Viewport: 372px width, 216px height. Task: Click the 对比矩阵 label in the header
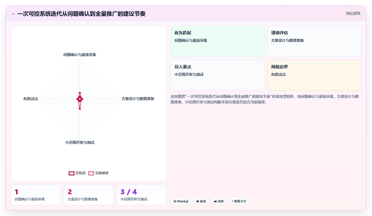pyautogui.click(x=353, y=13)
